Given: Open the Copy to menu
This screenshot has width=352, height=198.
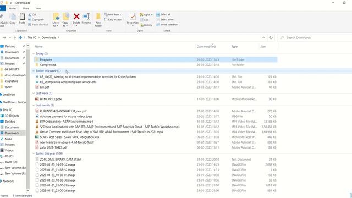Looking at the screenshot, I should coord(65,20).
